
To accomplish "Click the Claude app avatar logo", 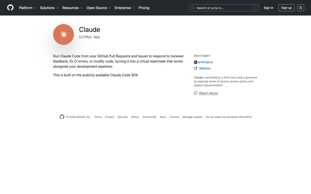I will [63, 34].
